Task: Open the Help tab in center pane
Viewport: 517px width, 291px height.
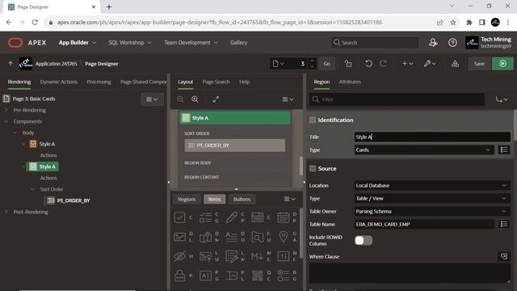Action: pos(244,82)
